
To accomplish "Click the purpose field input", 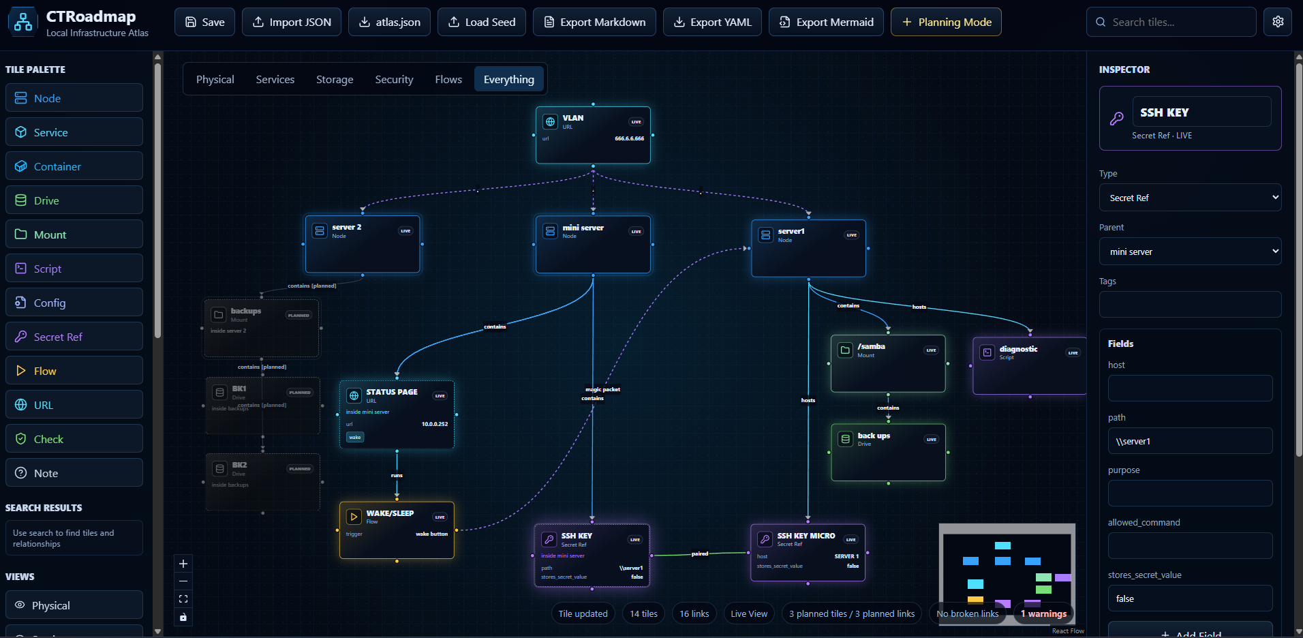I will pos(1190,493).
